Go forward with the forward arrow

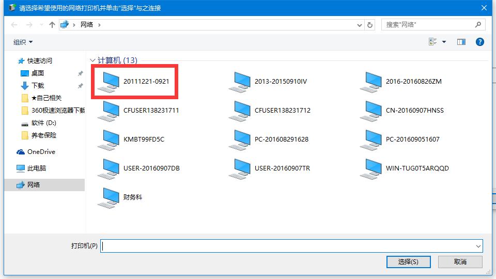tap(29, 25)
